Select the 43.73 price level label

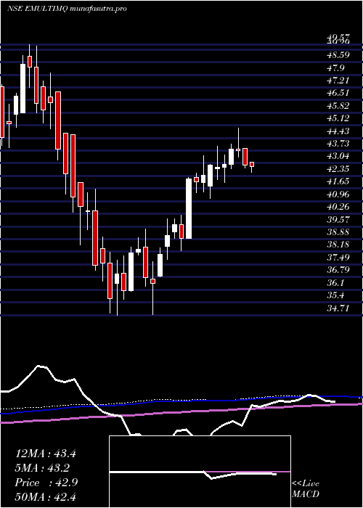pos(338,144)
